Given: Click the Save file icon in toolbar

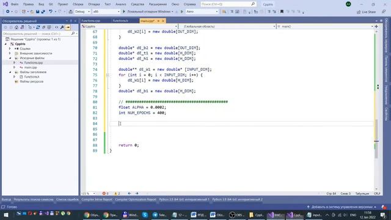Looking at the screenshot, I should tap(38, 12).
